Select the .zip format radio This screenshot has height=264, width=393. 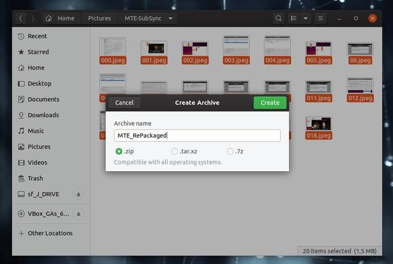coord(119,152)
